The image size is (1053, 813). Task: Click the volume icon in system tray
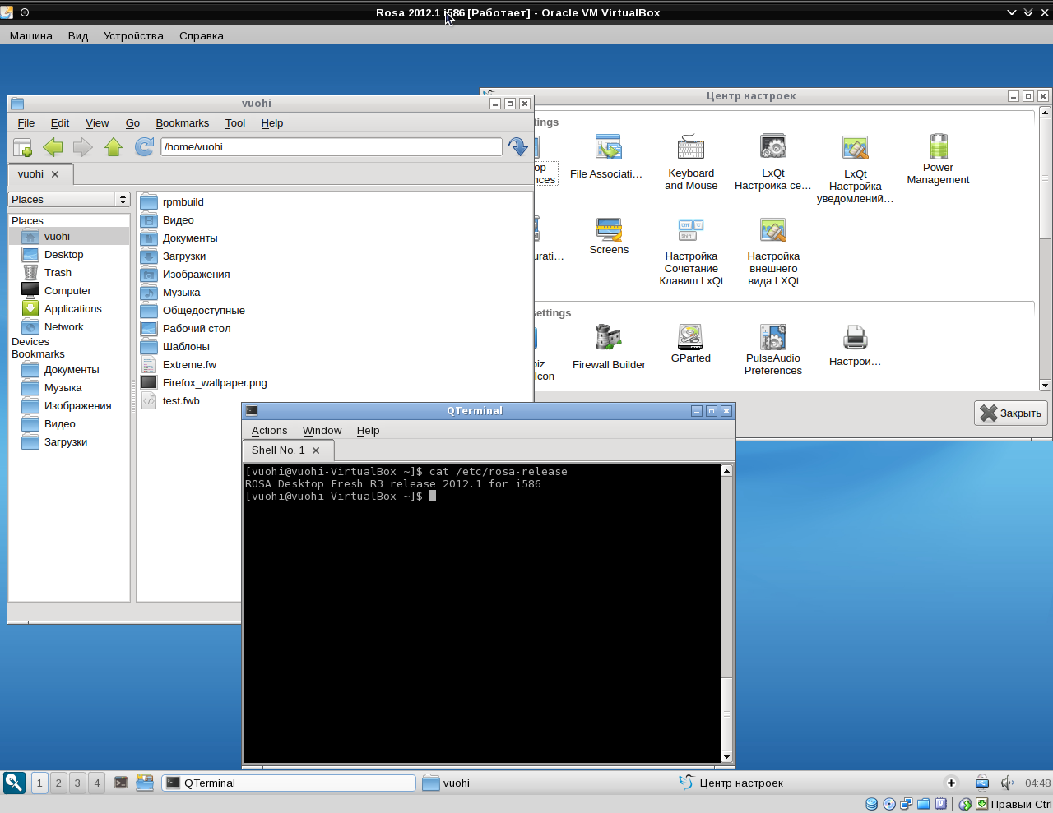1006,783
